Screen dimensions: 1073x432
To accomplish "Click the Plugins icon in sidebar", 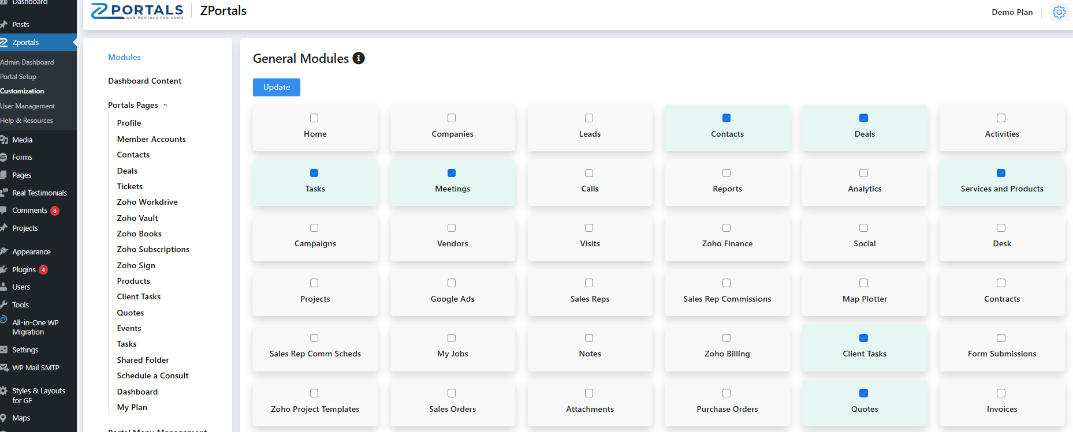I will pyautogui.click(x=4, y=269).
